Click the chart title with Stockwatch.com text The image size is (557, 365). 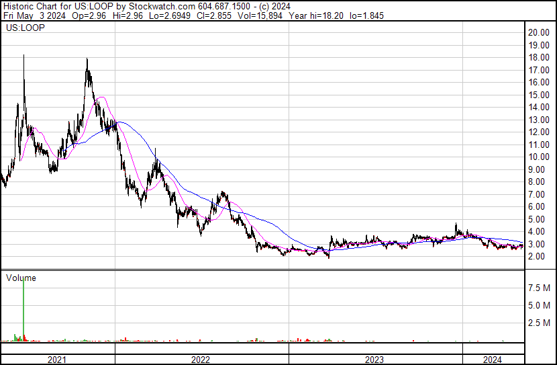tap(147, 7)
